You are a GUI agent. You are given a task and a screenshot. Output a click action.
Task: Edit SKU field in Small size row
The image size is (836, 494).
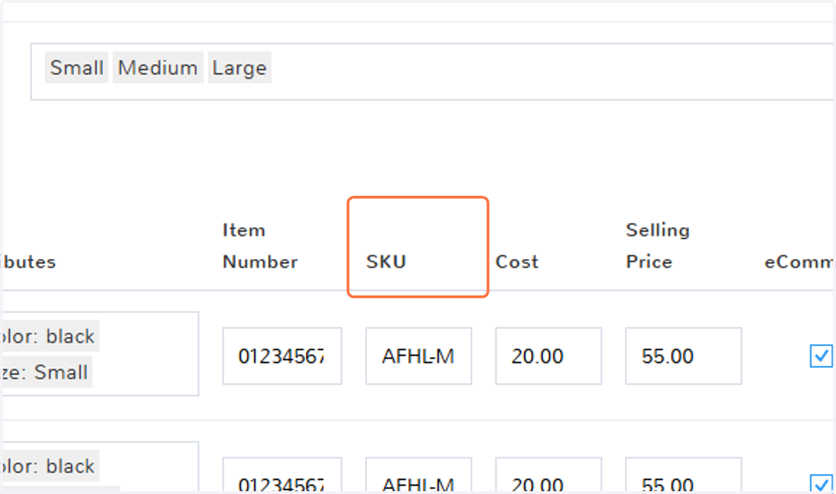[419, 356]
